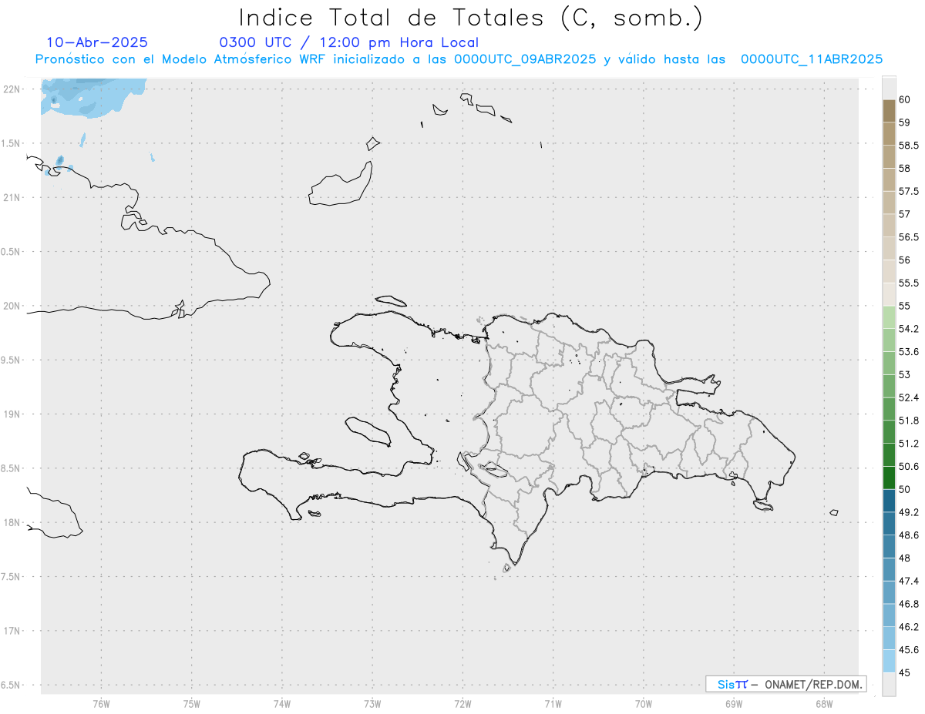Click the colorbar label '55.5'

point(908,283)
